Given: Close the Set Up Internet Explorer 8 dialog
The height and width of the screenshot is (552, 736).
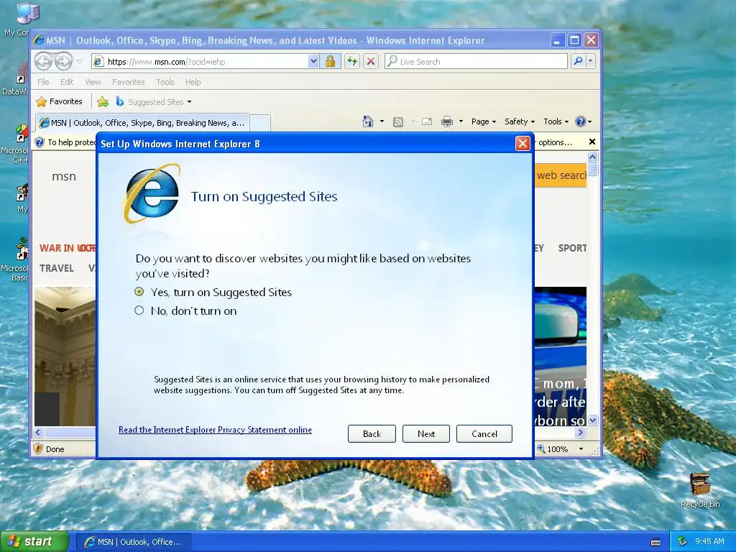Looking at the screenshot, I should point(523,143).
